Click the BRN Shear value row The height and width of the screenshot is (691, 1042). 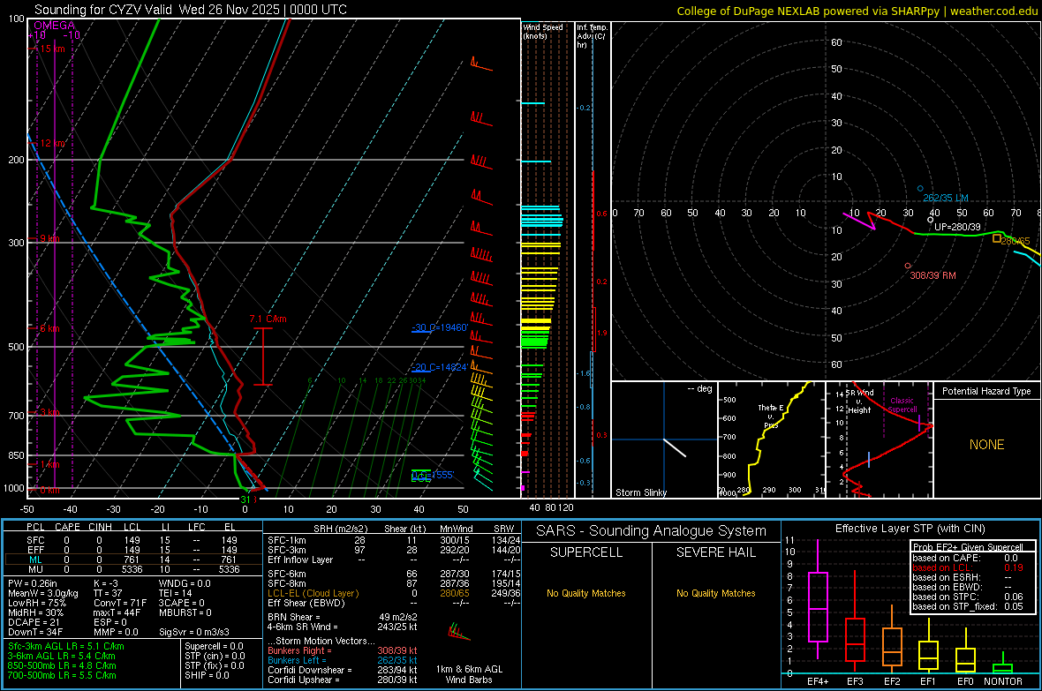[343, 617]
